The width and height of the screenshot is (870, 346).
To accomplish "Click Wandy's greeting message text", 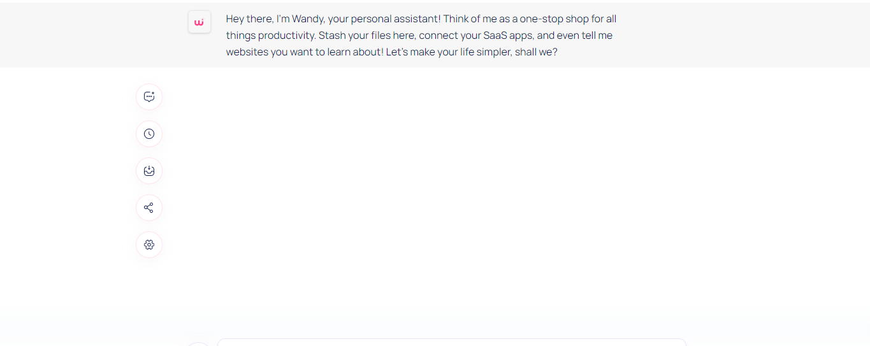I will pyautogui.click(x=421, y=36).
